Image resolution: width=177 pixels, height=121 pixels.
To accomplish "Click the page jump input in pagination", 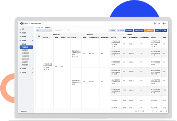I will pos(164,111).
